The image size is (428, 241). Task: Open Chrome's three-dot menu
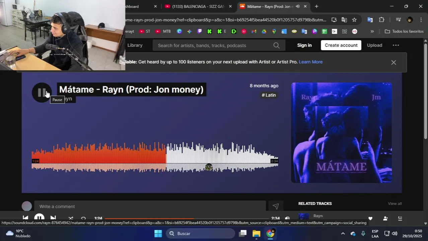[x=421, y=20]
